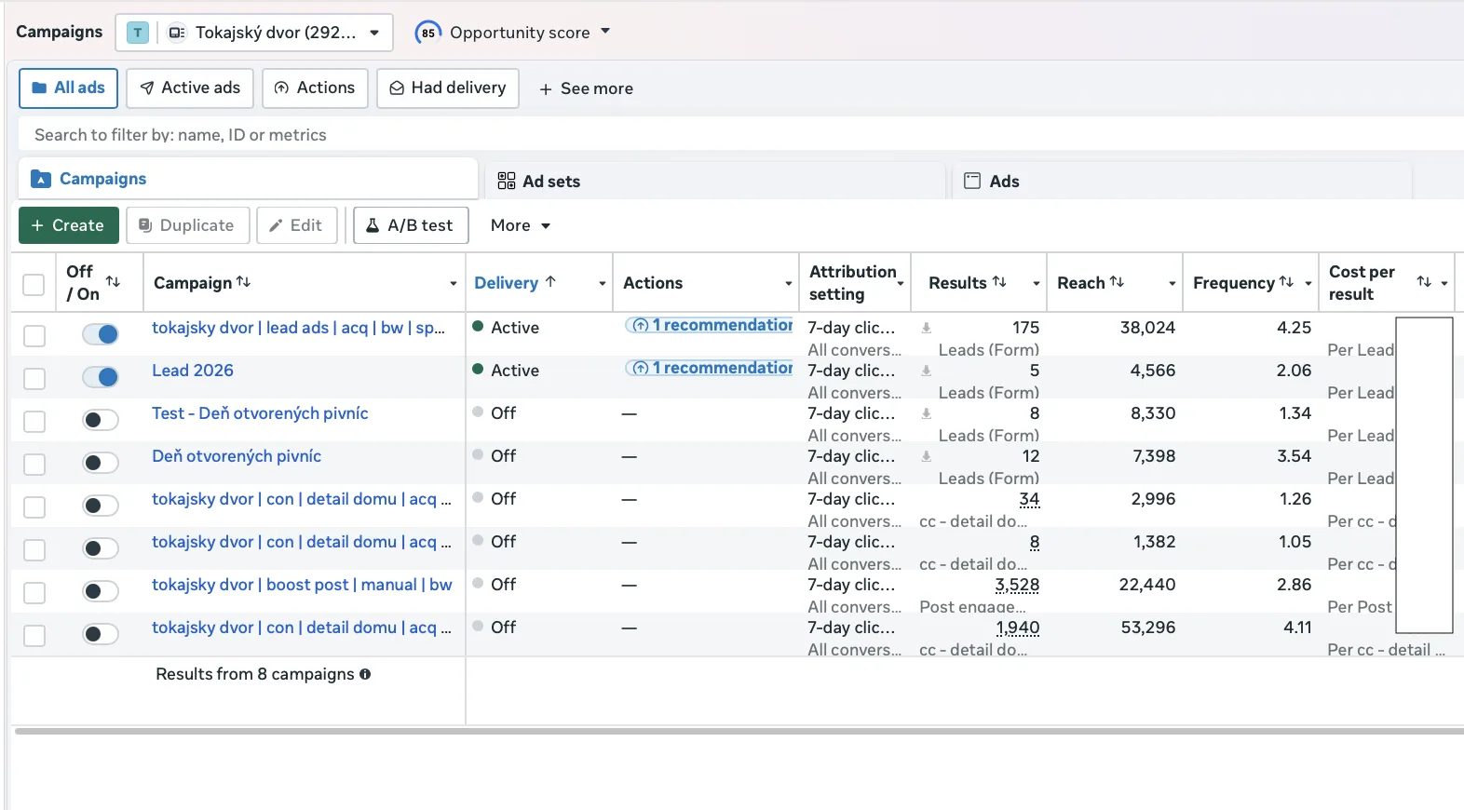Open the tokajsky dvor boost post manual campaign
The height and width of the screenshot is (810, 1464).
302,585
